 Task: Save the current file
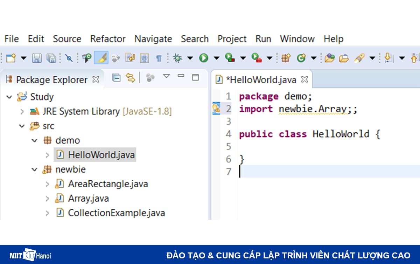(37, 58)
